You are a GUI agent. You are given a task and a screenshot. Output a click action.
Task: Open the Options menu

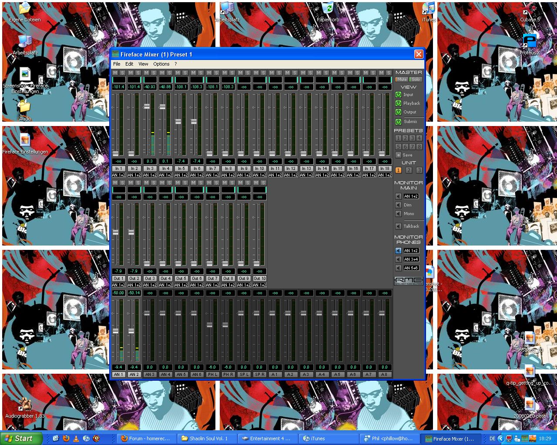161,64
